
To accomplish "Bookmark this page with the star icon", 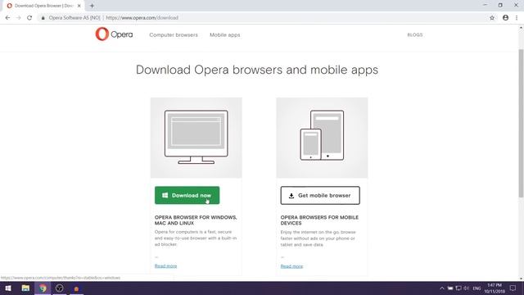I will tap(492, 18).
